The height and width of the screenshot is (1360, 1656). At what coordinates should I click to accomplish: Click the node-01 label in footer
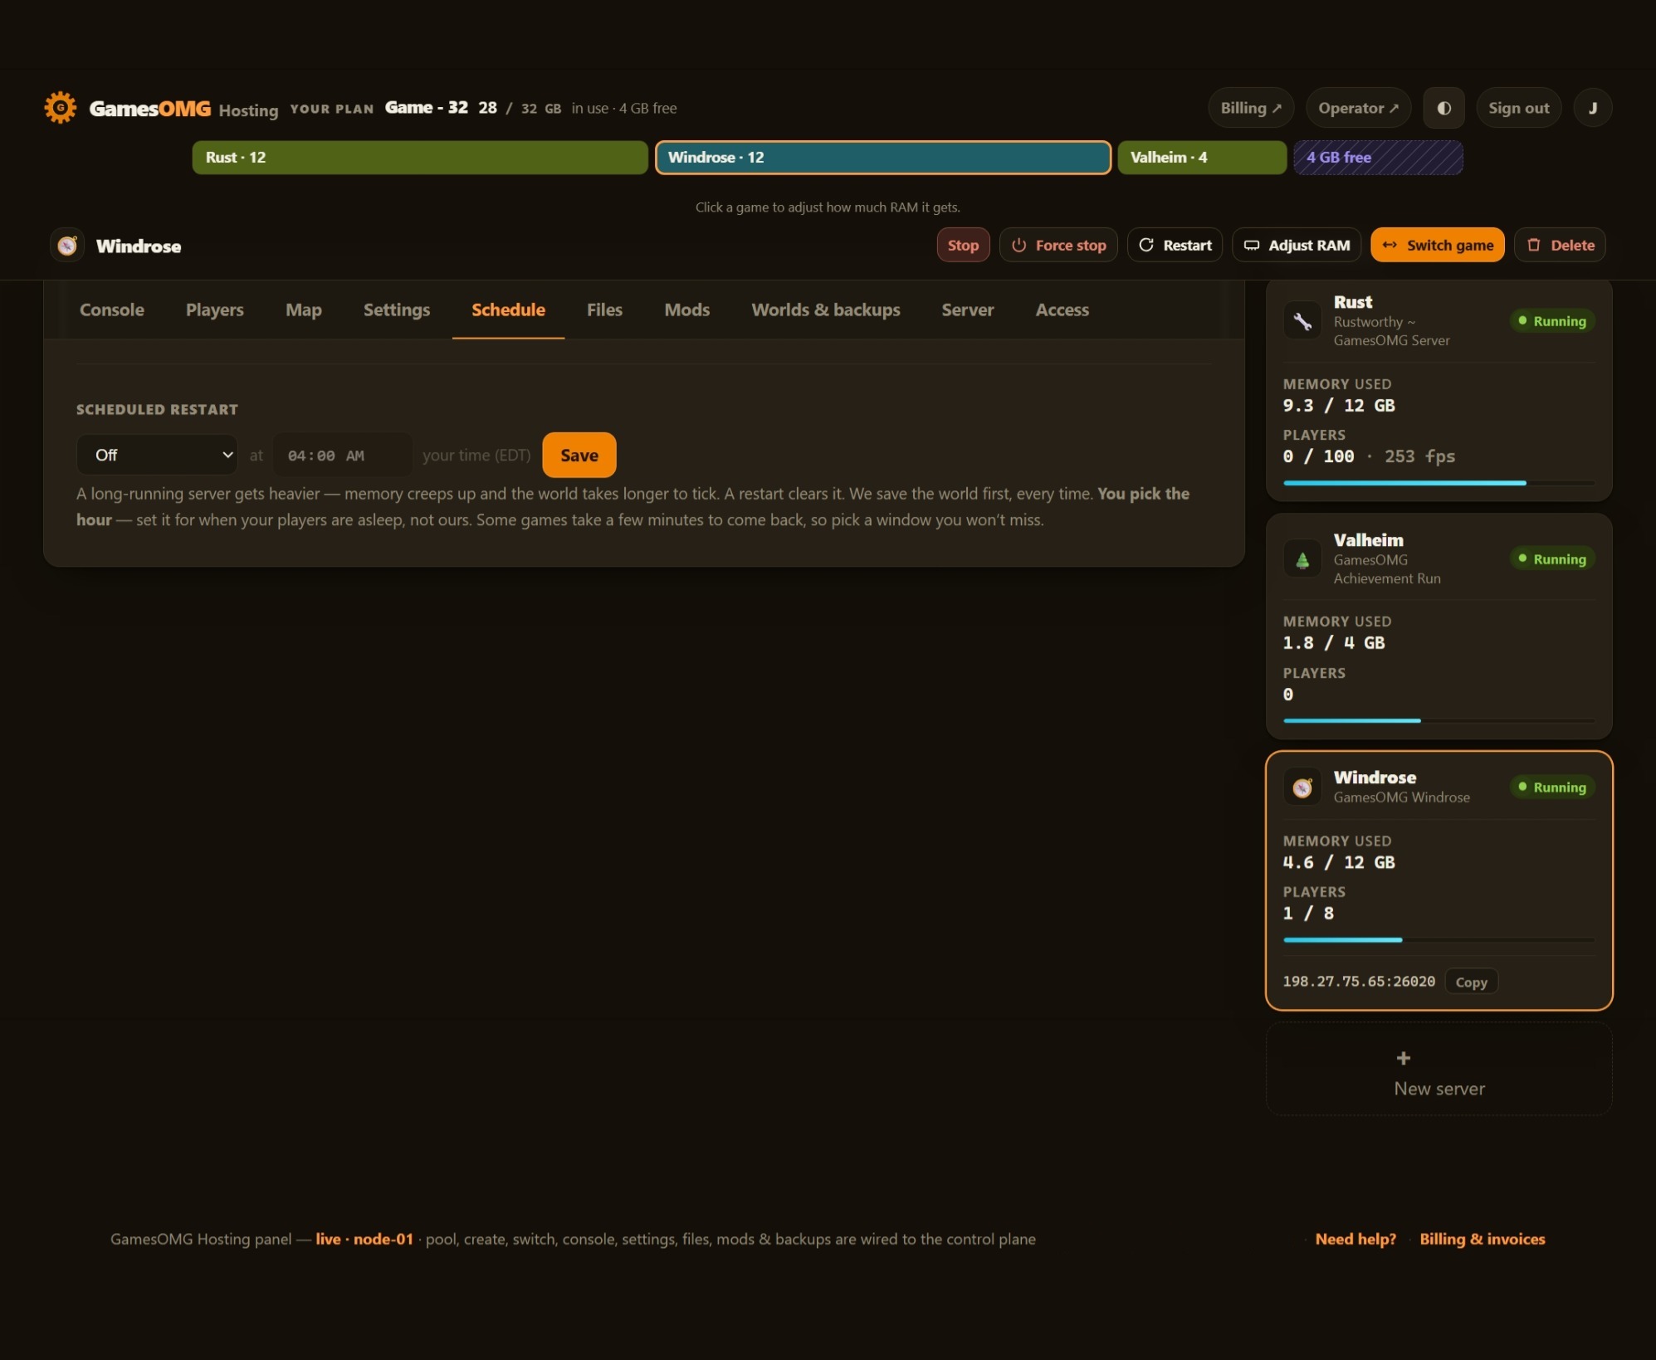[383, 1239]
